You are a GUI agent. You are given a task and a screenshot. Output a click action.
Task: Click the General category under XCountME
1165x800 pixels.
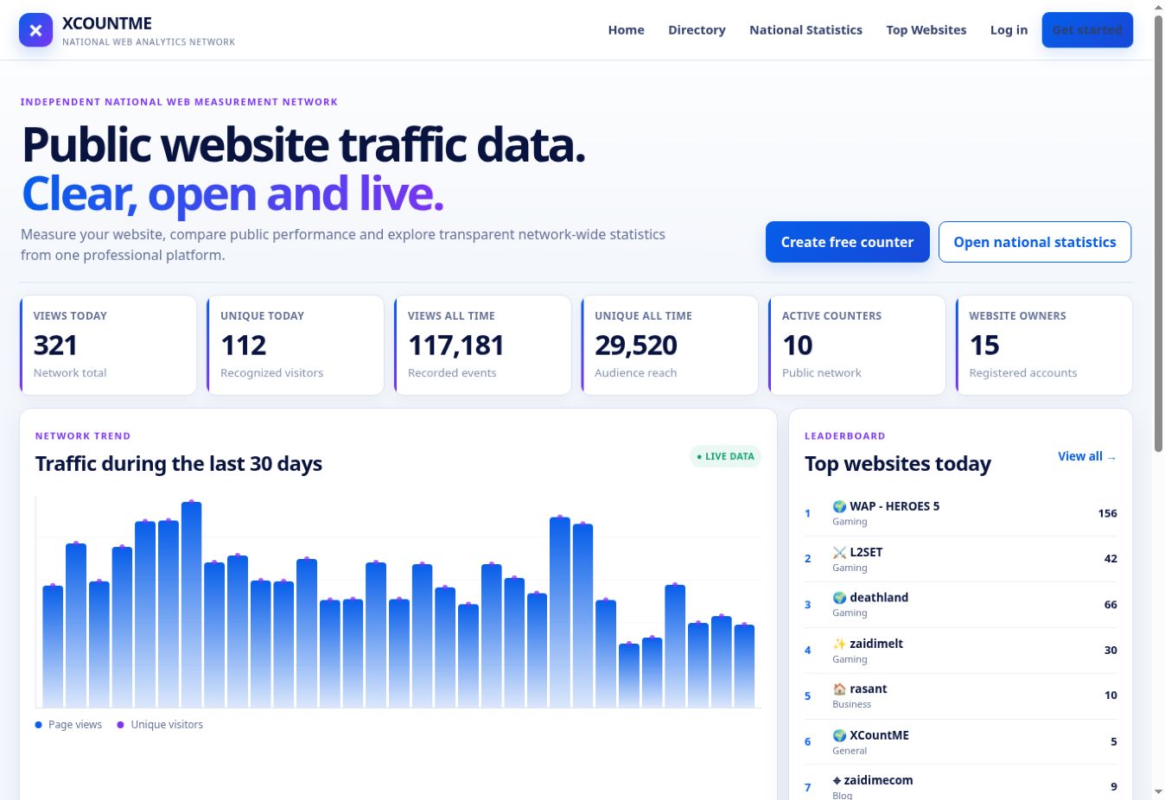click(x=850, y=751)
